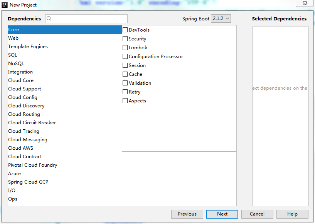Choose Cloud Config category
Viewport: 315px width, 224px height.
(x=65, y=97)
